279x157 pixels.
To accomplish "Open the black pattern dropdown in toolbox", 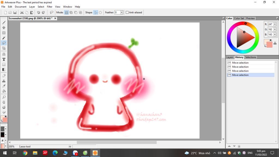I will (5, 135).
